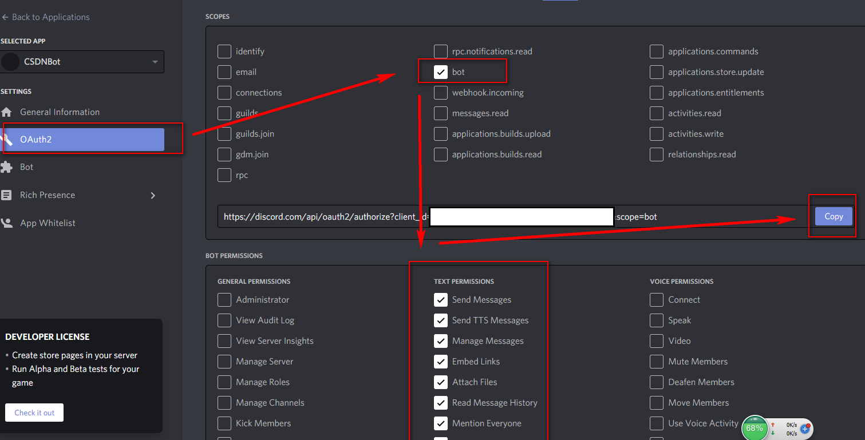Image resolution: width=865 pixels, height=440 pixels.
Task: Click the General Information home icon
Action: (6, 112)
